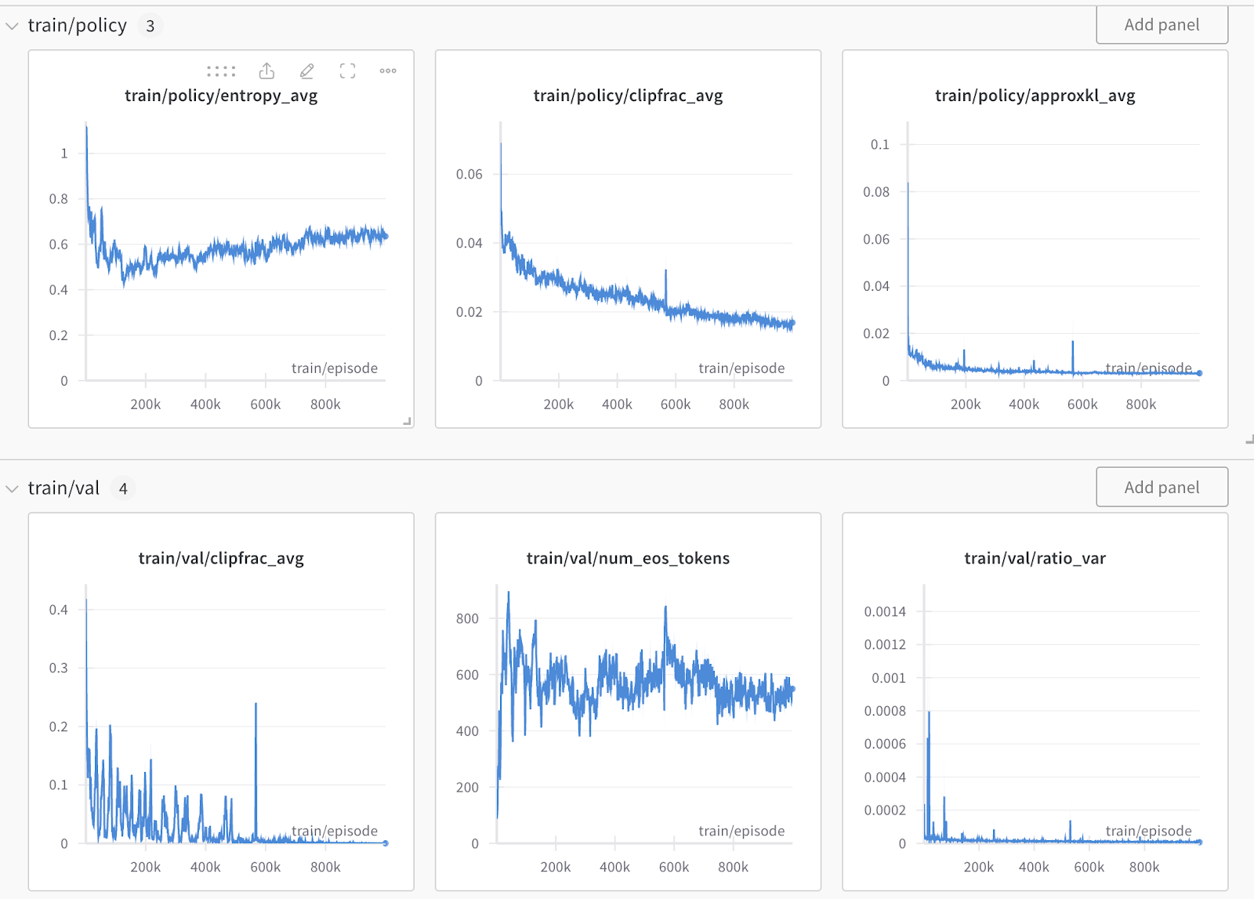The height and width of the screenshot is (899, 1254).
Task: Click the train/policy section title
Action: pos(77,26)
